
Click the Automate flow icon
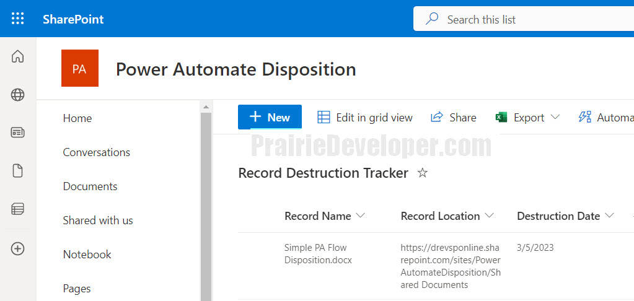(584, 117)
